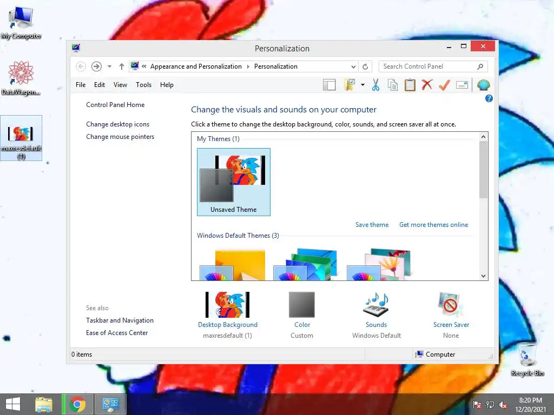Click the Save theme link
Image resolution: width=554 pixels, height=415 pixels.
tap(372, 225)
